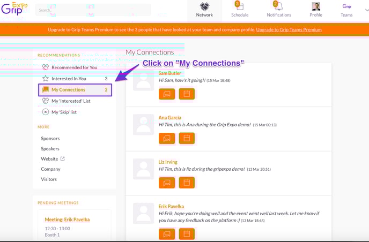
Task: Open the Speakers page
Action: 50,149
